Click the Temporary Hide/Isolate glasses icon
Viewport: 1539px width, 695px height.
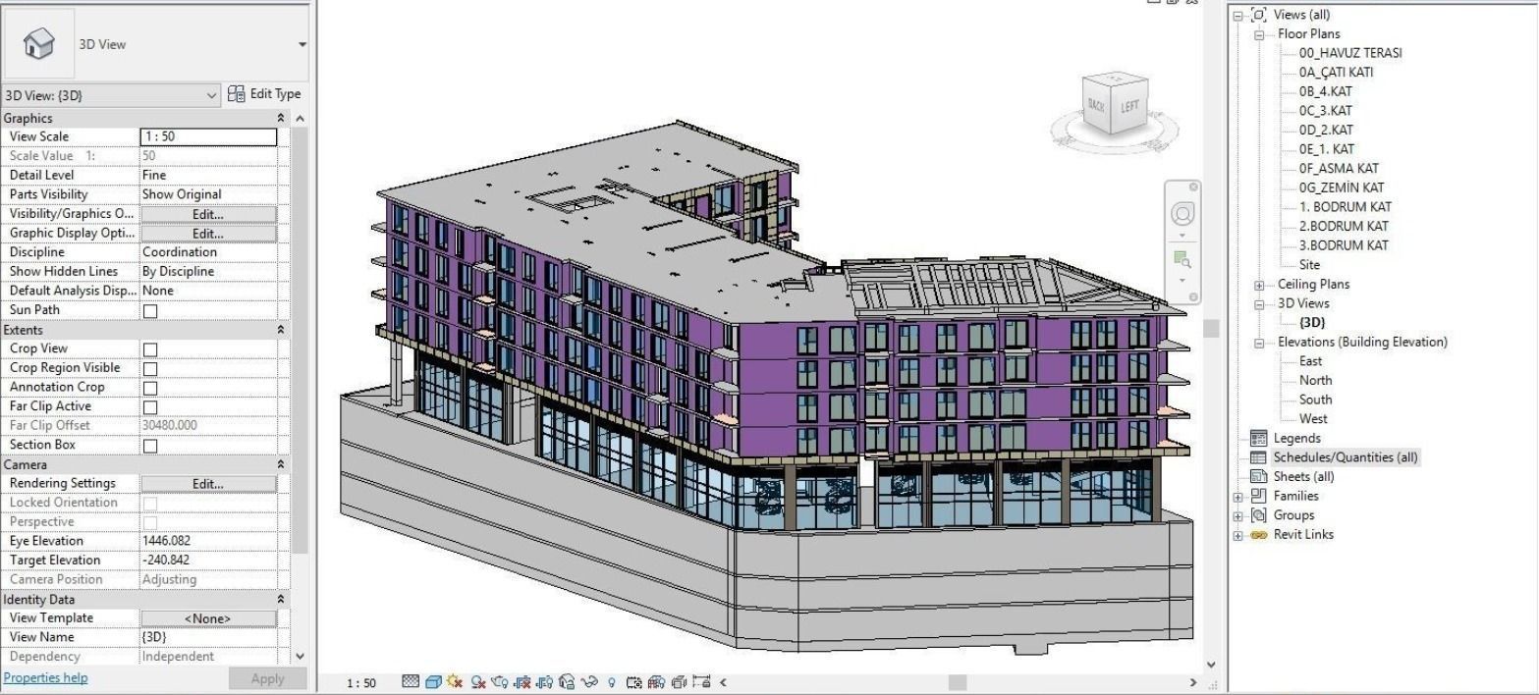[x=589, y=682]
